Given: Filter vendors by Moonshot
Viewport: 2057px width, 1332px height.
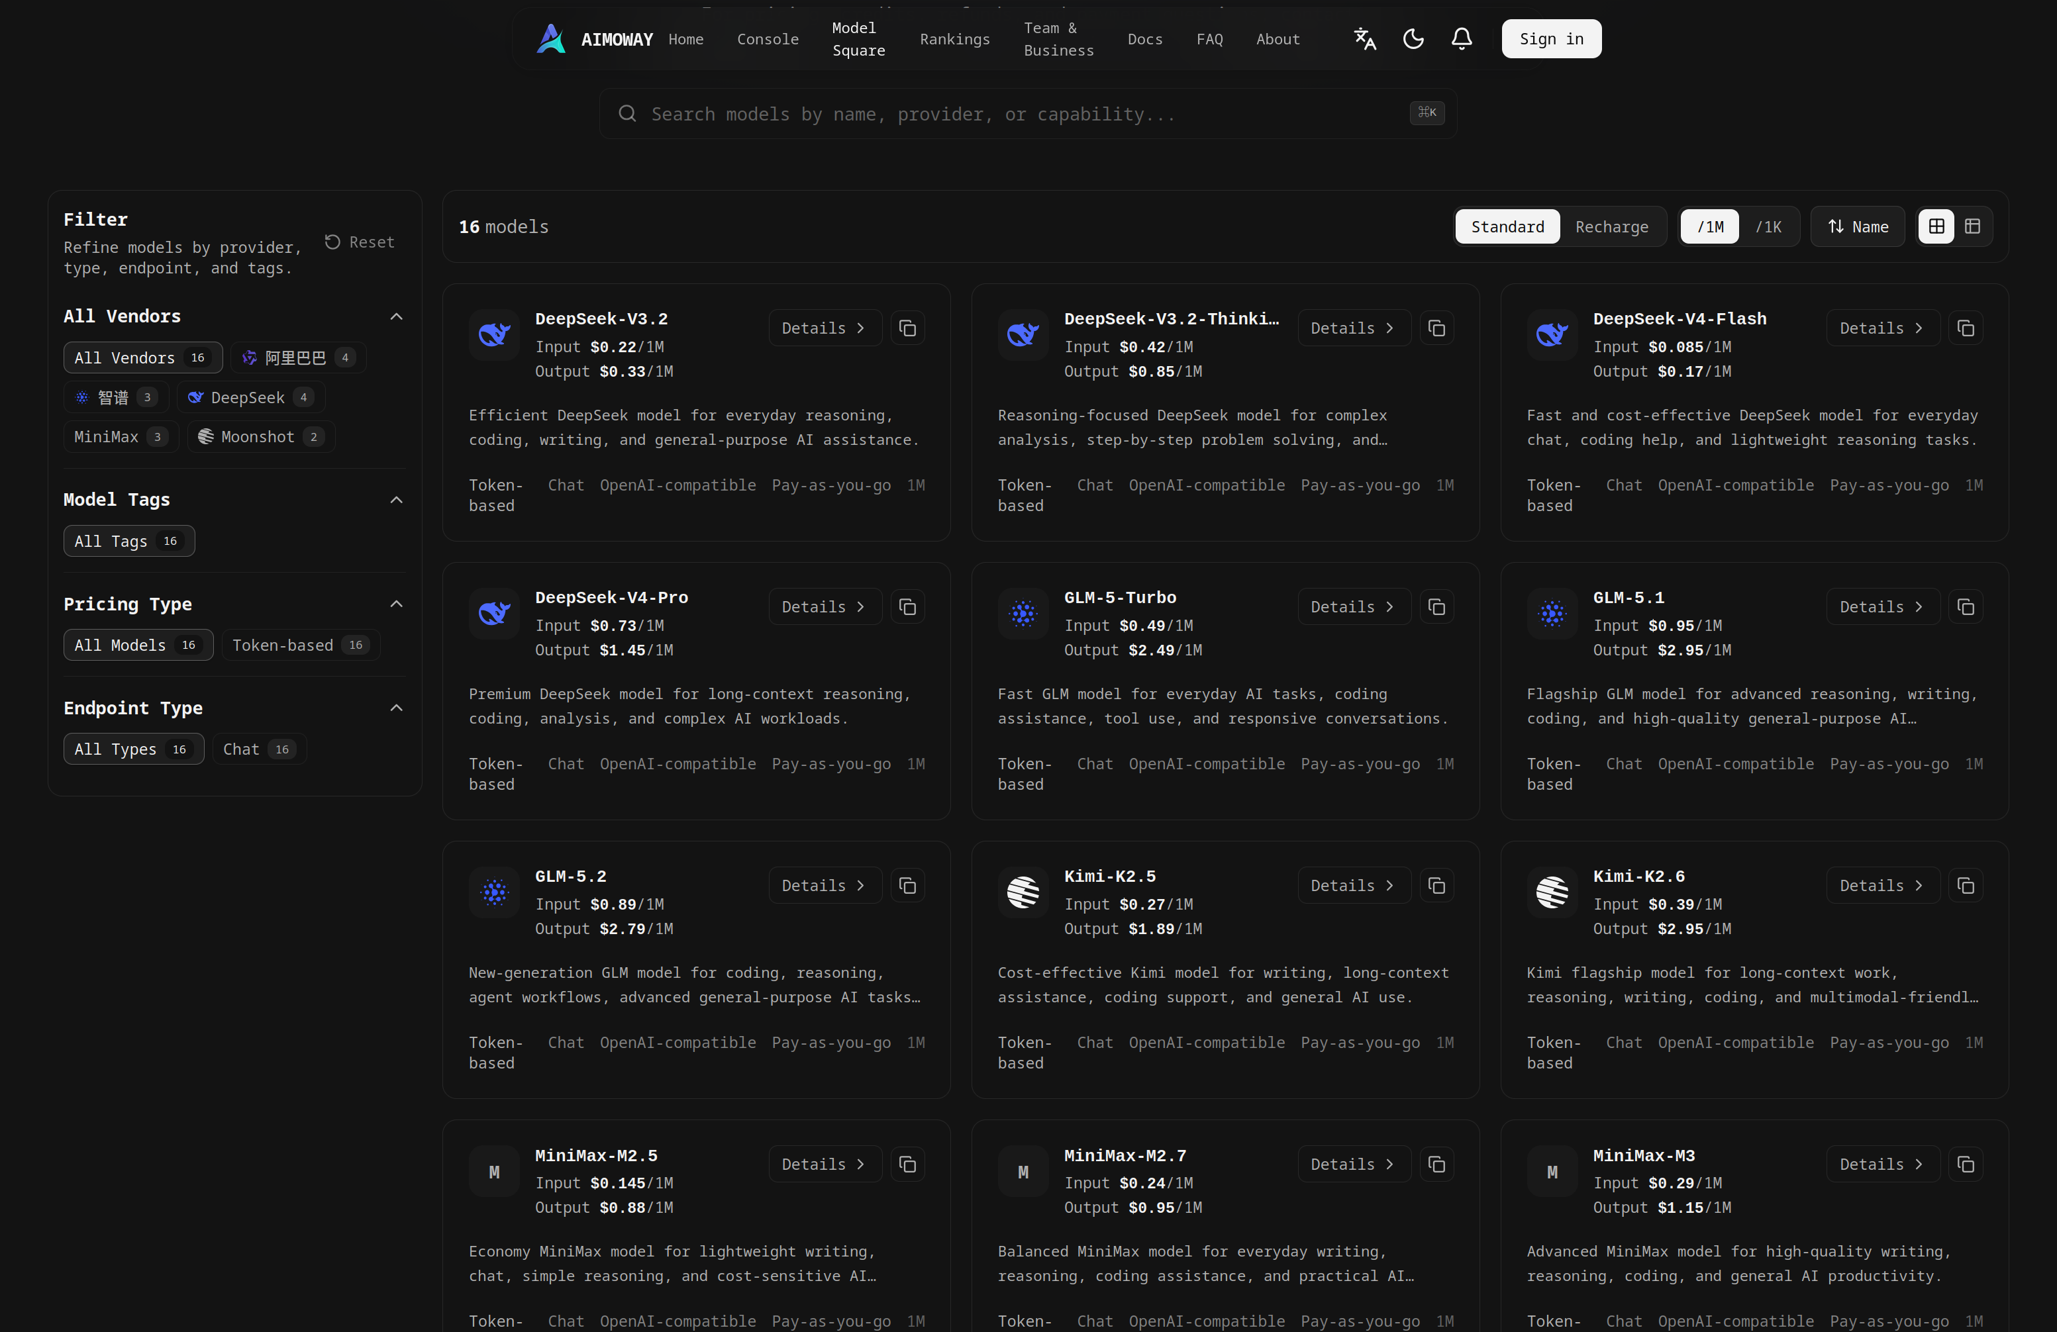Looking at the screenshot, I should [x=261, y=437].
